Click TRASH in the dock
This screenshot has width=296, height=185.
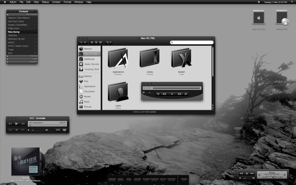pyautogui.click(x=184, y=180)
